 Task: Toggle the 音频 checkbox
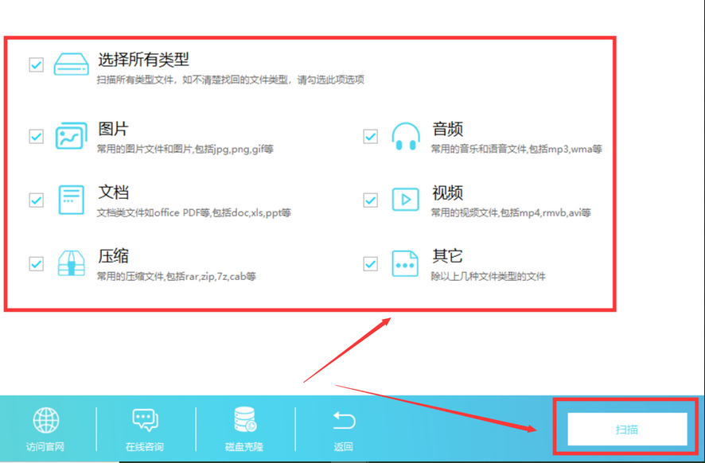(369, 135)
